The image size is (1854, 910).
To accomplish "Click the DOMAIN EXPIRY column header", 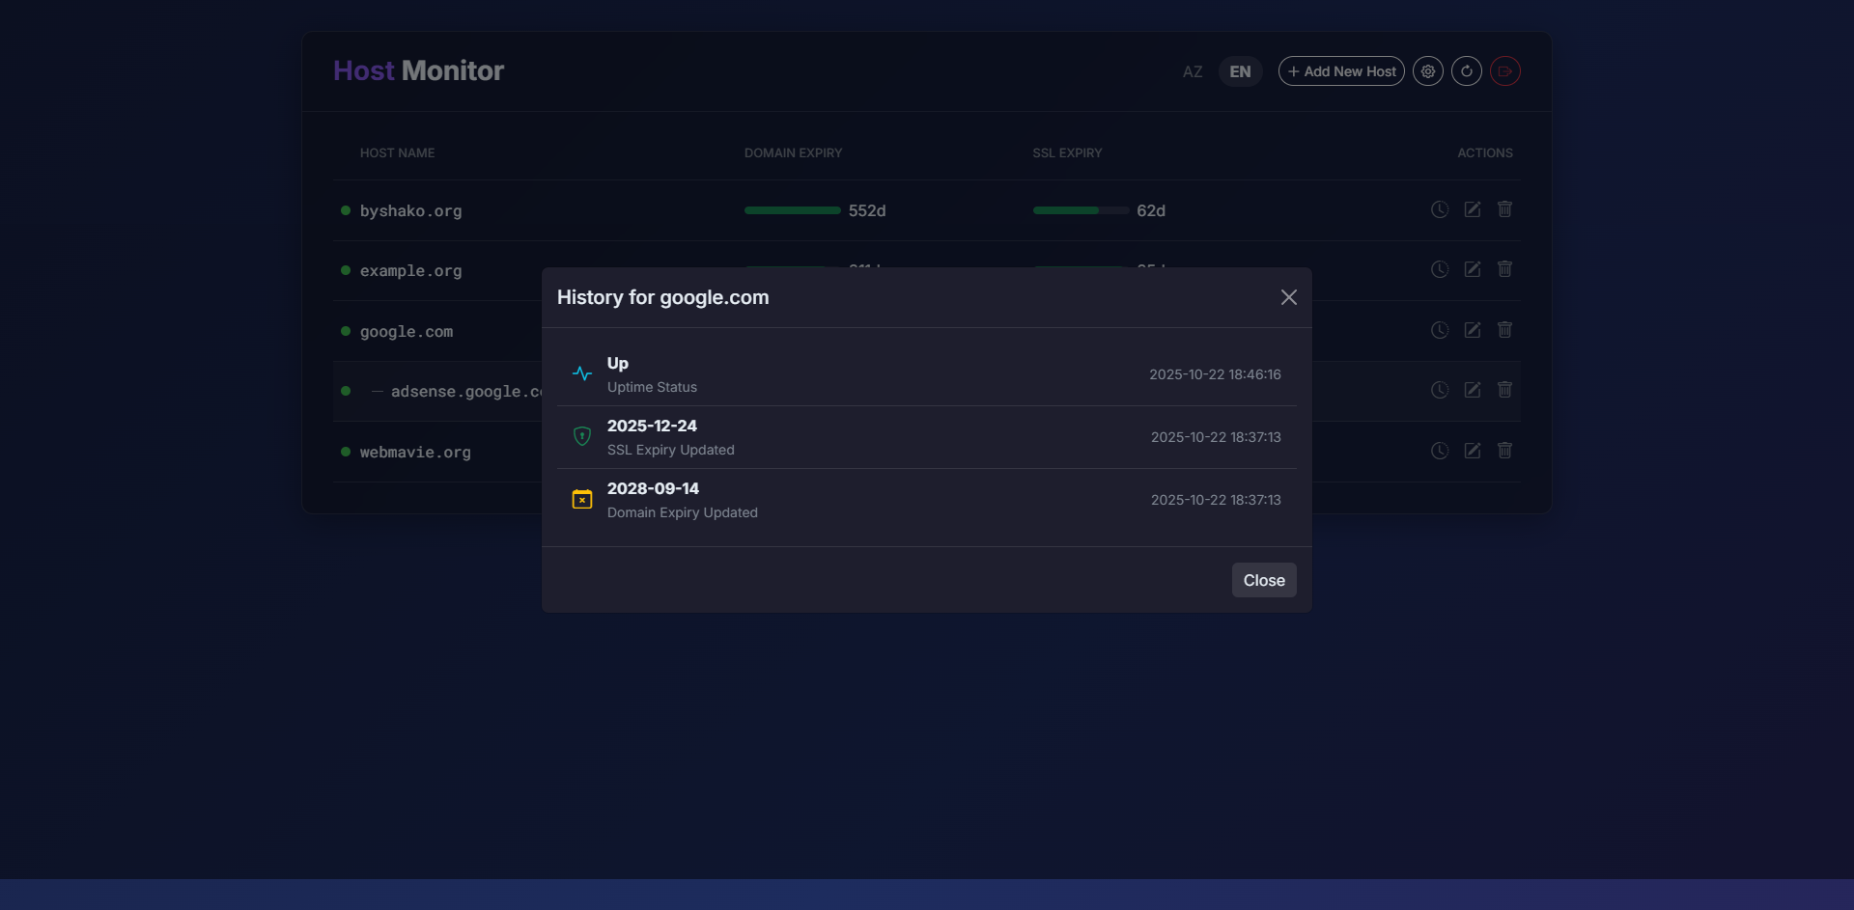I will click(793, 152).
